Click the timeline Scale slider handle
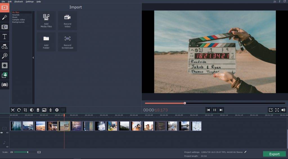 pos(28,152)
